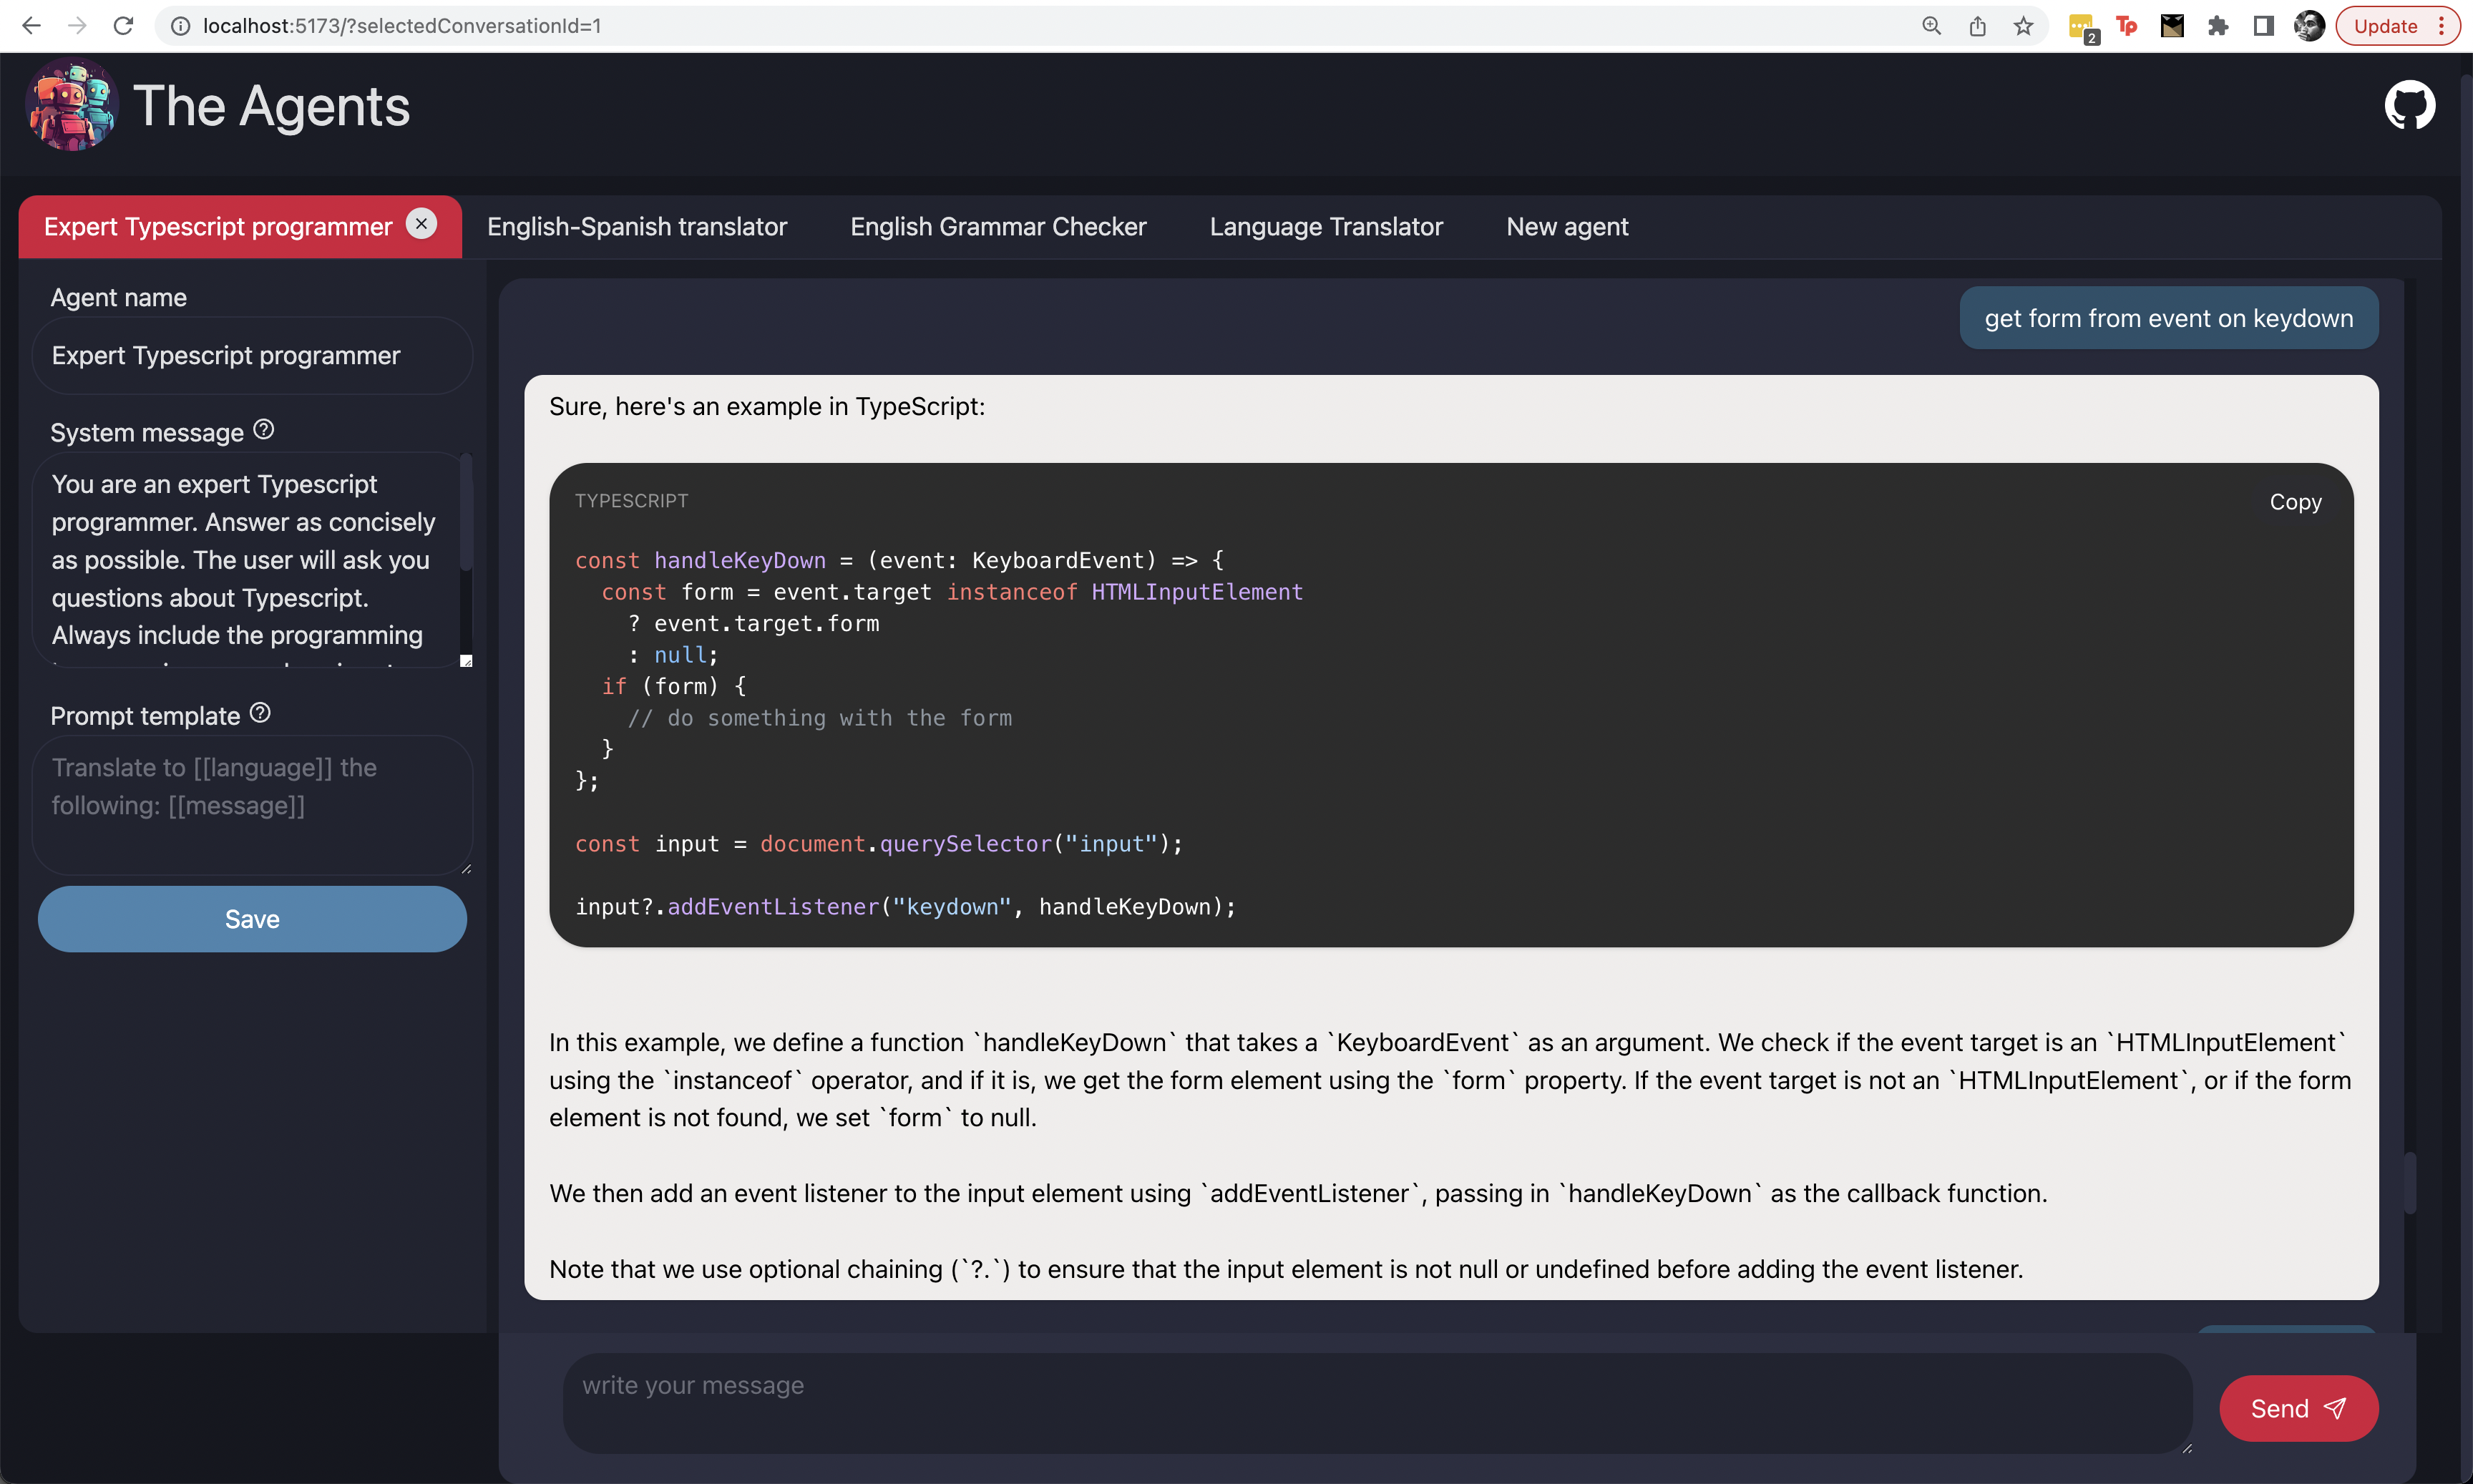Grab the chat conversation scrollbar
This screenshot has width=2473, height=1484.
2409,1184
